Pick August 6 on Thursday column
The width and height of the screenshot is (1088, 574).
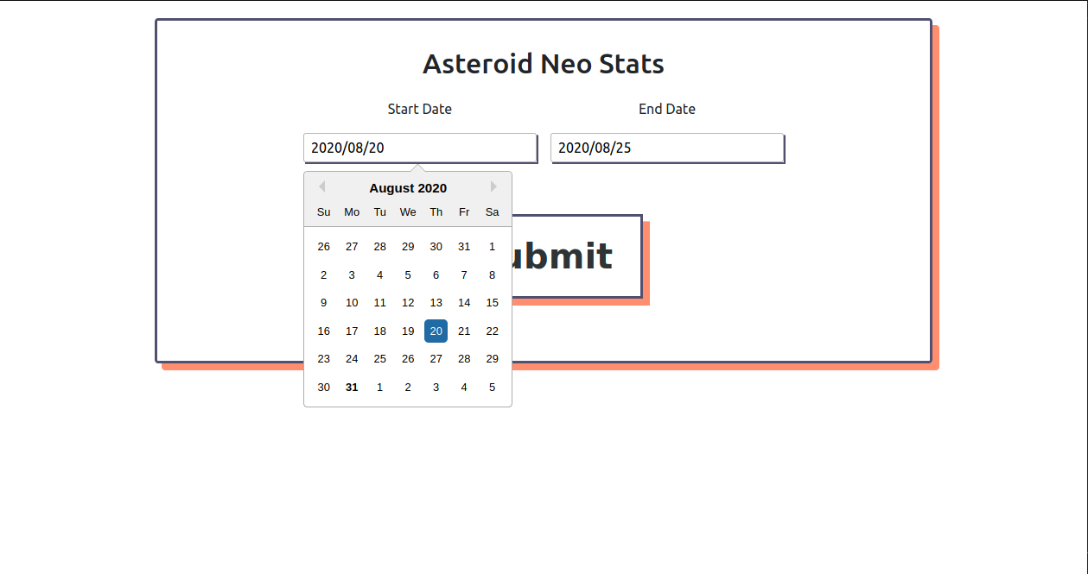436,275
